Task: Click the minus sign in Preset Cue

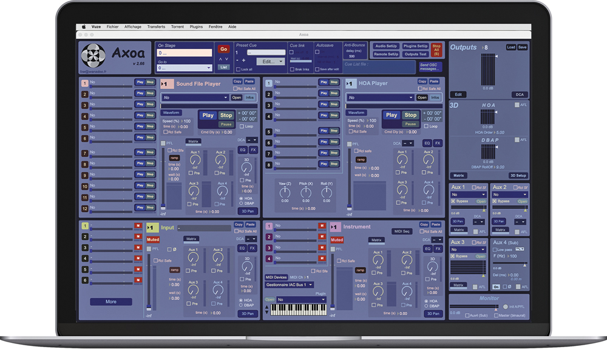Action: (237, 60)
